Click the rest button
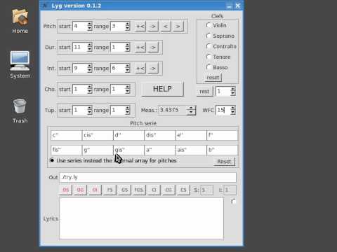Image resolution: width=337 pixels, height=252 pixels. coord(204,91)
